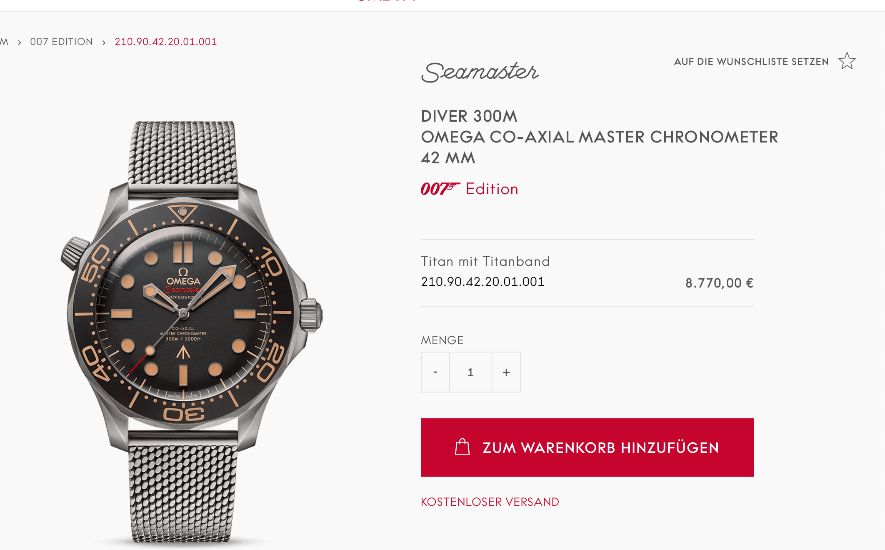
Task: Click the wishlist star icon
Action: (x=847, y=61)
